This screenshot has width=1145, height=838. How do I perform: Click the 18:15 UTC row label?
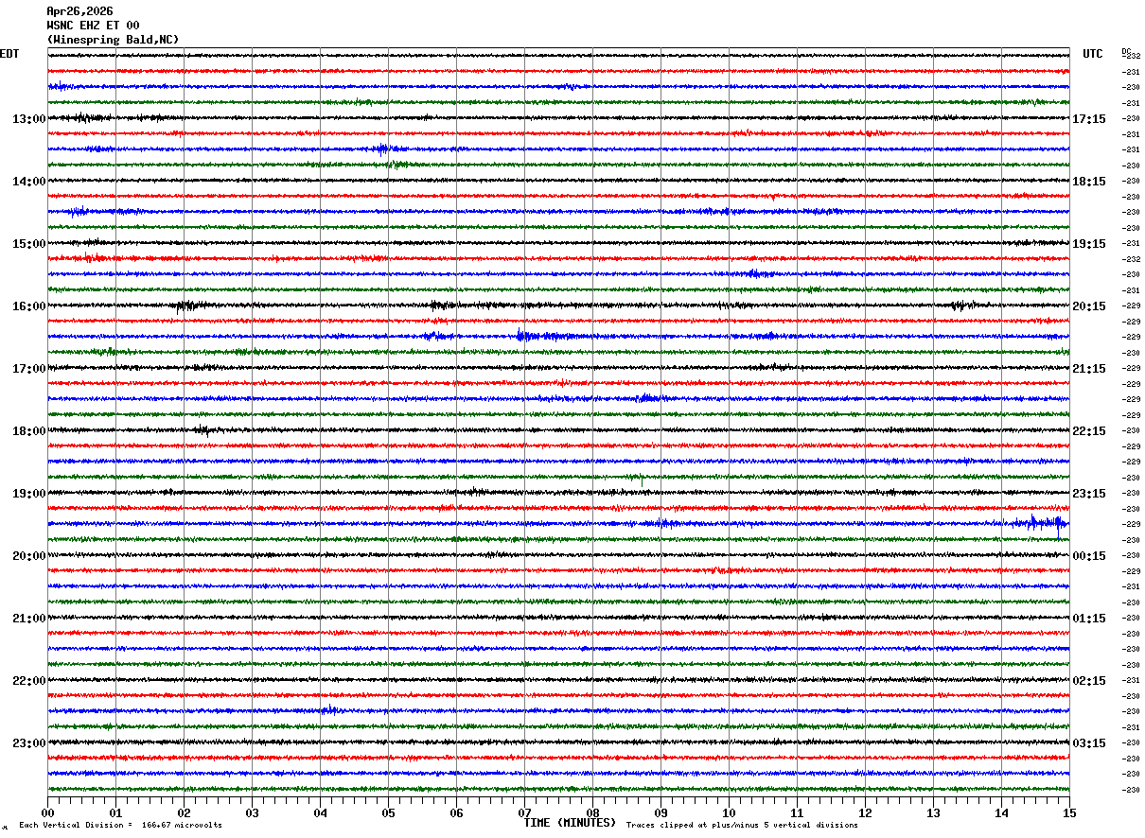tap(1089, 182)
